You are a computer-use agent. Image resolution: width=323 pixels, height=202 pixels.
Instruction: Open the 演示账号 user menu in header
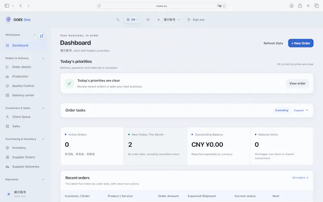(x=169, y=20)
